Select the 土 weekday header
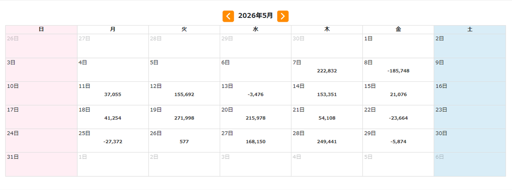The height and width of the screenshot is (190, 512). click(x=470, y=29)
